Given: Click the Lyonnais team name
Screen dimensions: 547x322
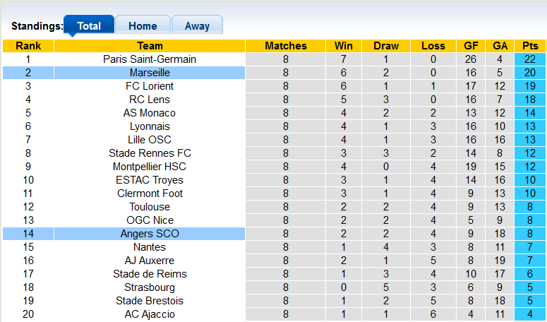Looking at the screenshot, I should (150, 126).
